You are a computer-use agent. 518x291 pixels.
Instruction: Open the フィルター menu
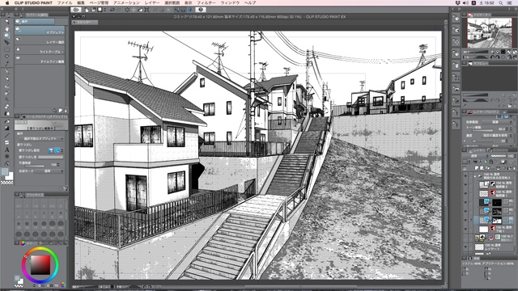(206, 2)
